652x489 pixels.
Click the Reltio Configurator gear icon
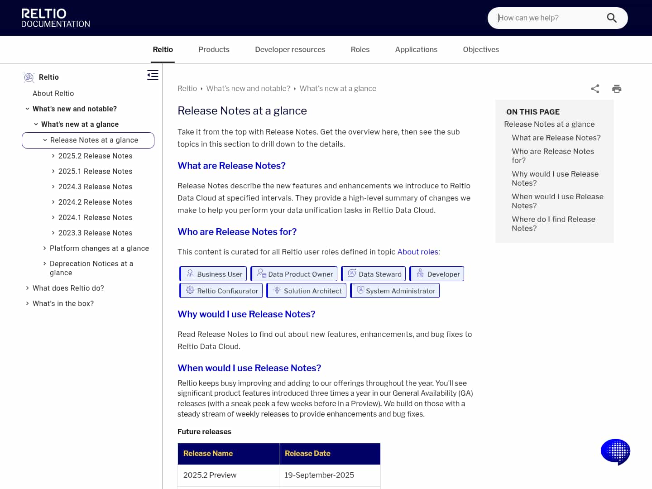[x=190, y=290]
